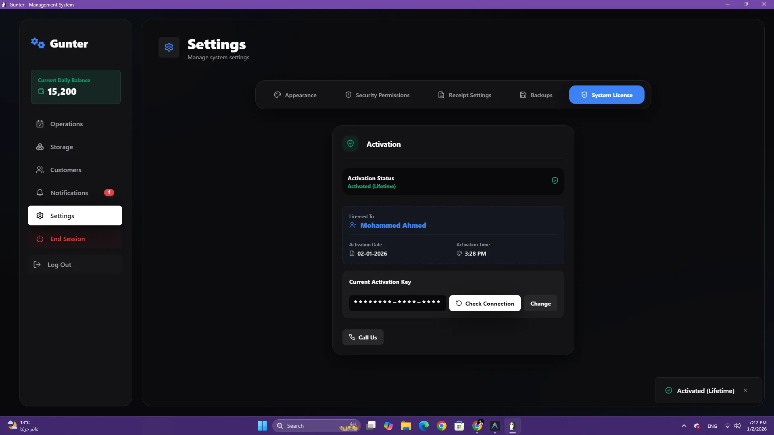Click the green check icon in toast
Viewport: 774px width, 435px height.
point(669,390)
